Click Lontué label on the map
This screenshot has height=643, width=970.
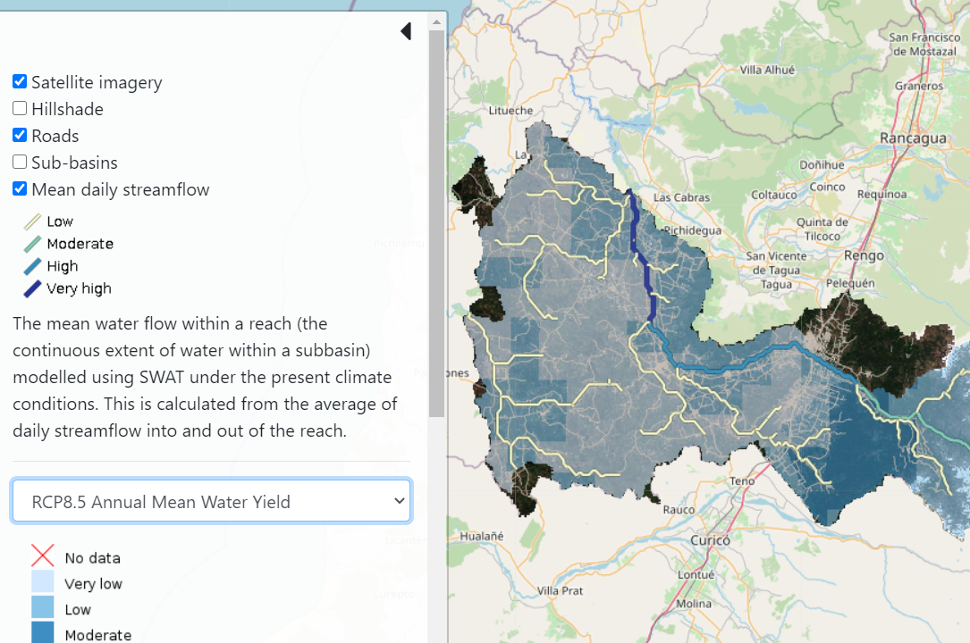pos(696,574)
